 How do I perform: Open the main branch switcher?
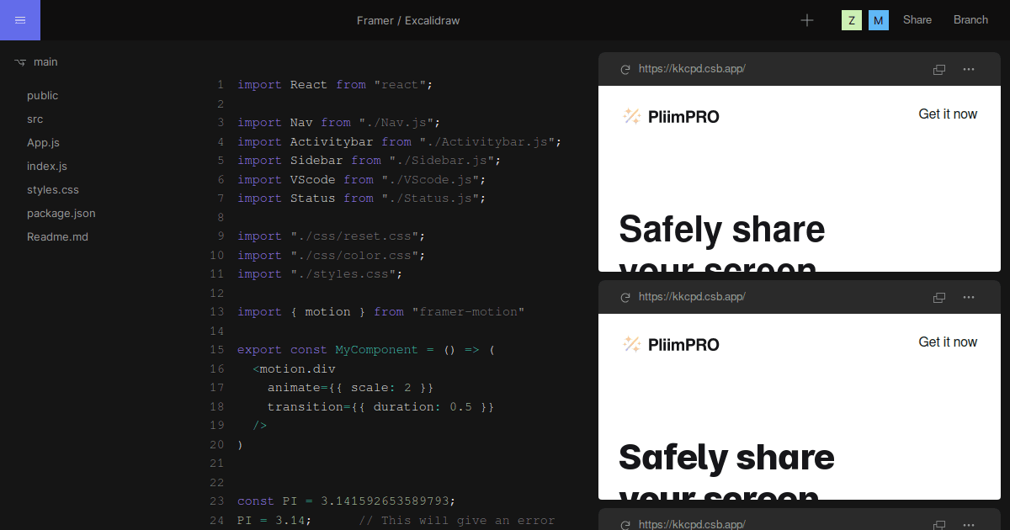(35, 61)
